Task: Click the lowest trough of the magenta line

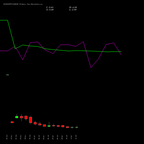Action: point(91,68)
